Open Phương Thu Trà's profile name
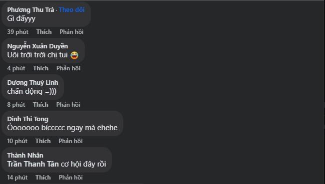The width and height of the screenshot is (325, 184). tap(30, 10)
